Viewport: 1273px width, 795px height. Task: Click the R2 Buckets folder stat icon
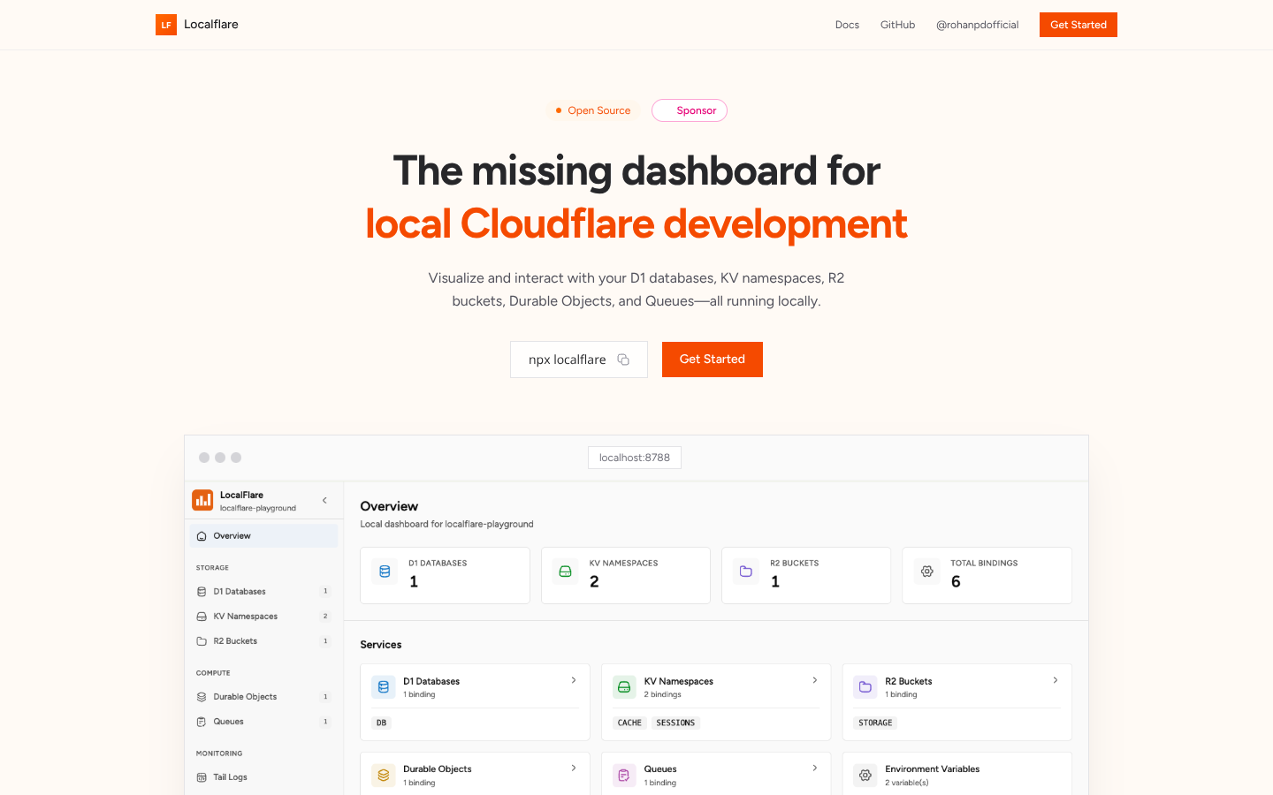tap(746, 572)
